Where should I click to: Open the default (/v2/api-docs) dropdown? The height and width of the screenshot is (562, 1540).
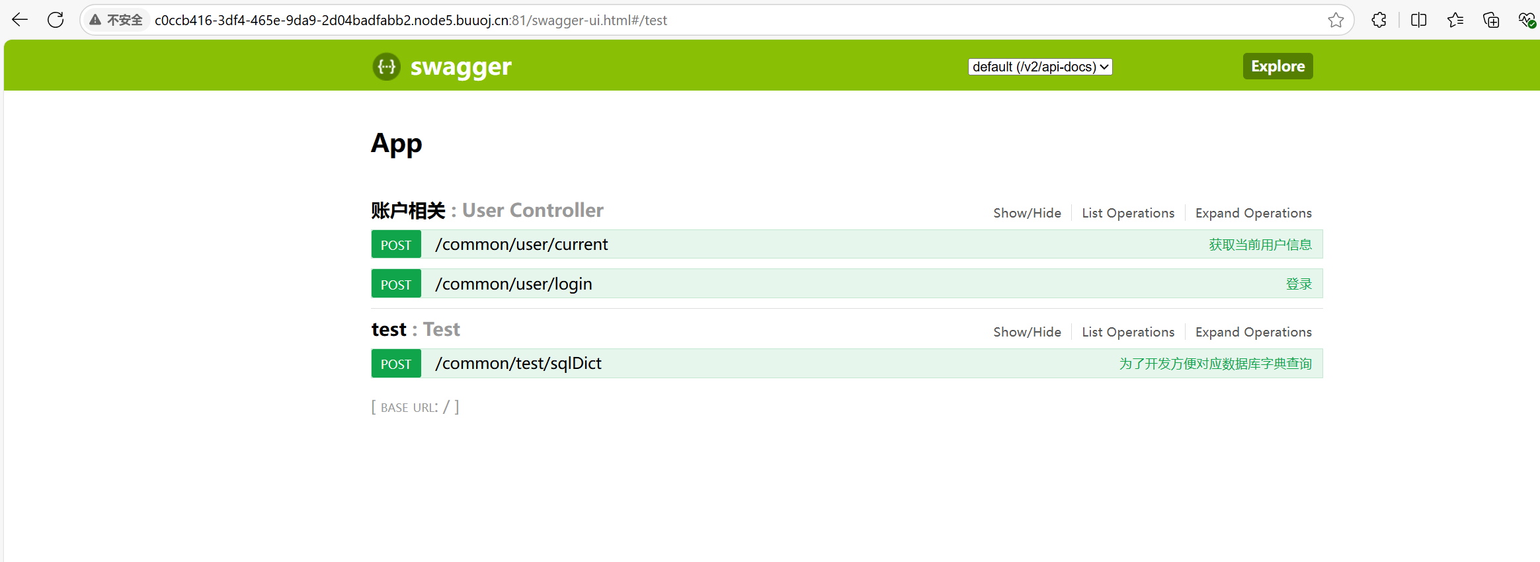[x=1040, y=67]
